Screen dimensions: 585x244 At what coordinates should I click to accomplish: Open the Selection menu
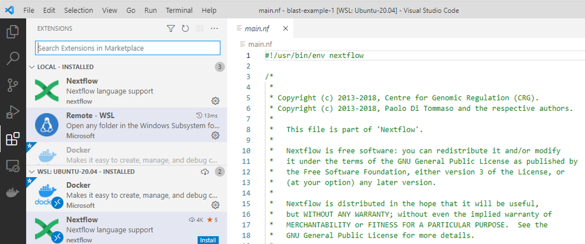point(77,10)
